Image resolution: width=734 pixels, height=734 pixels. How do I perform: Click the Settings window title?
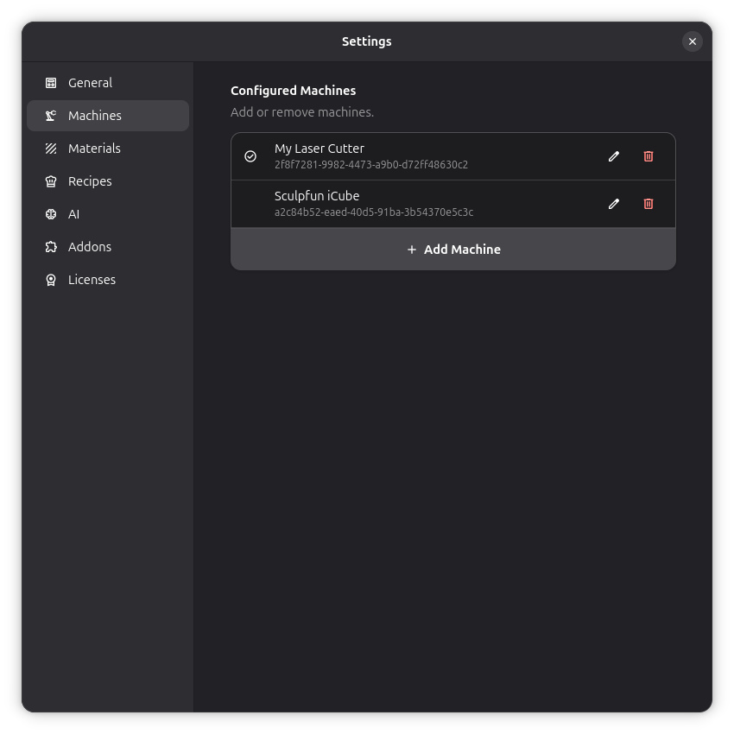[x=366, y=41]
